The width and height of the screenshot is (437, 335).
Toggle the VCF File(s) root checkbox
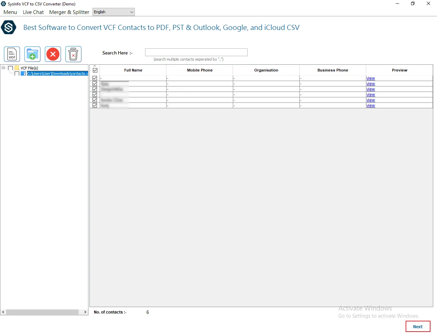click(x=10, y=68)
